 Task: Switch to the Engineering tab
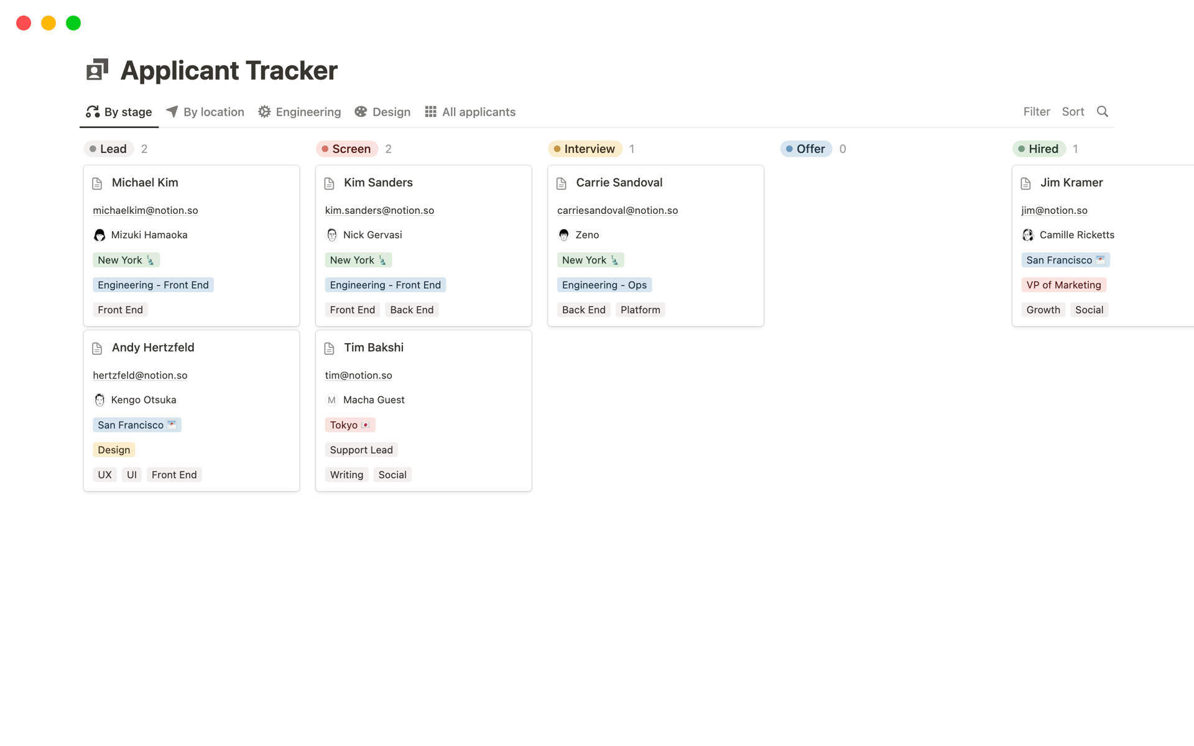click(307, 112)
